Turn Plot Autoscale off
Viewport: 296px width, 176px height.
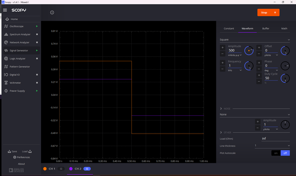point(285,153)
